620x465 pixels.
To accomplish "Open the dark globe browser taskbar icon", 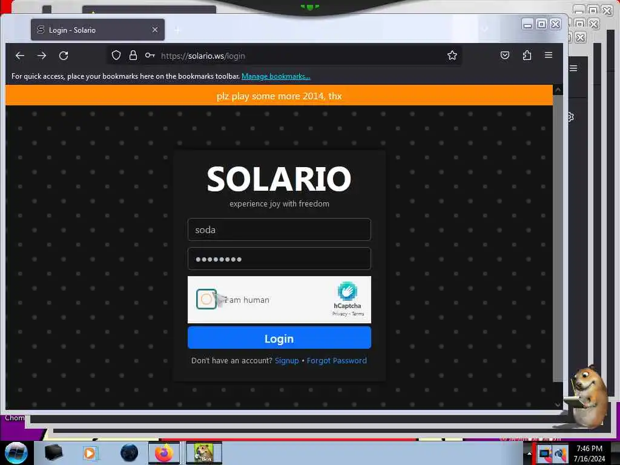I will coord(130,453).
